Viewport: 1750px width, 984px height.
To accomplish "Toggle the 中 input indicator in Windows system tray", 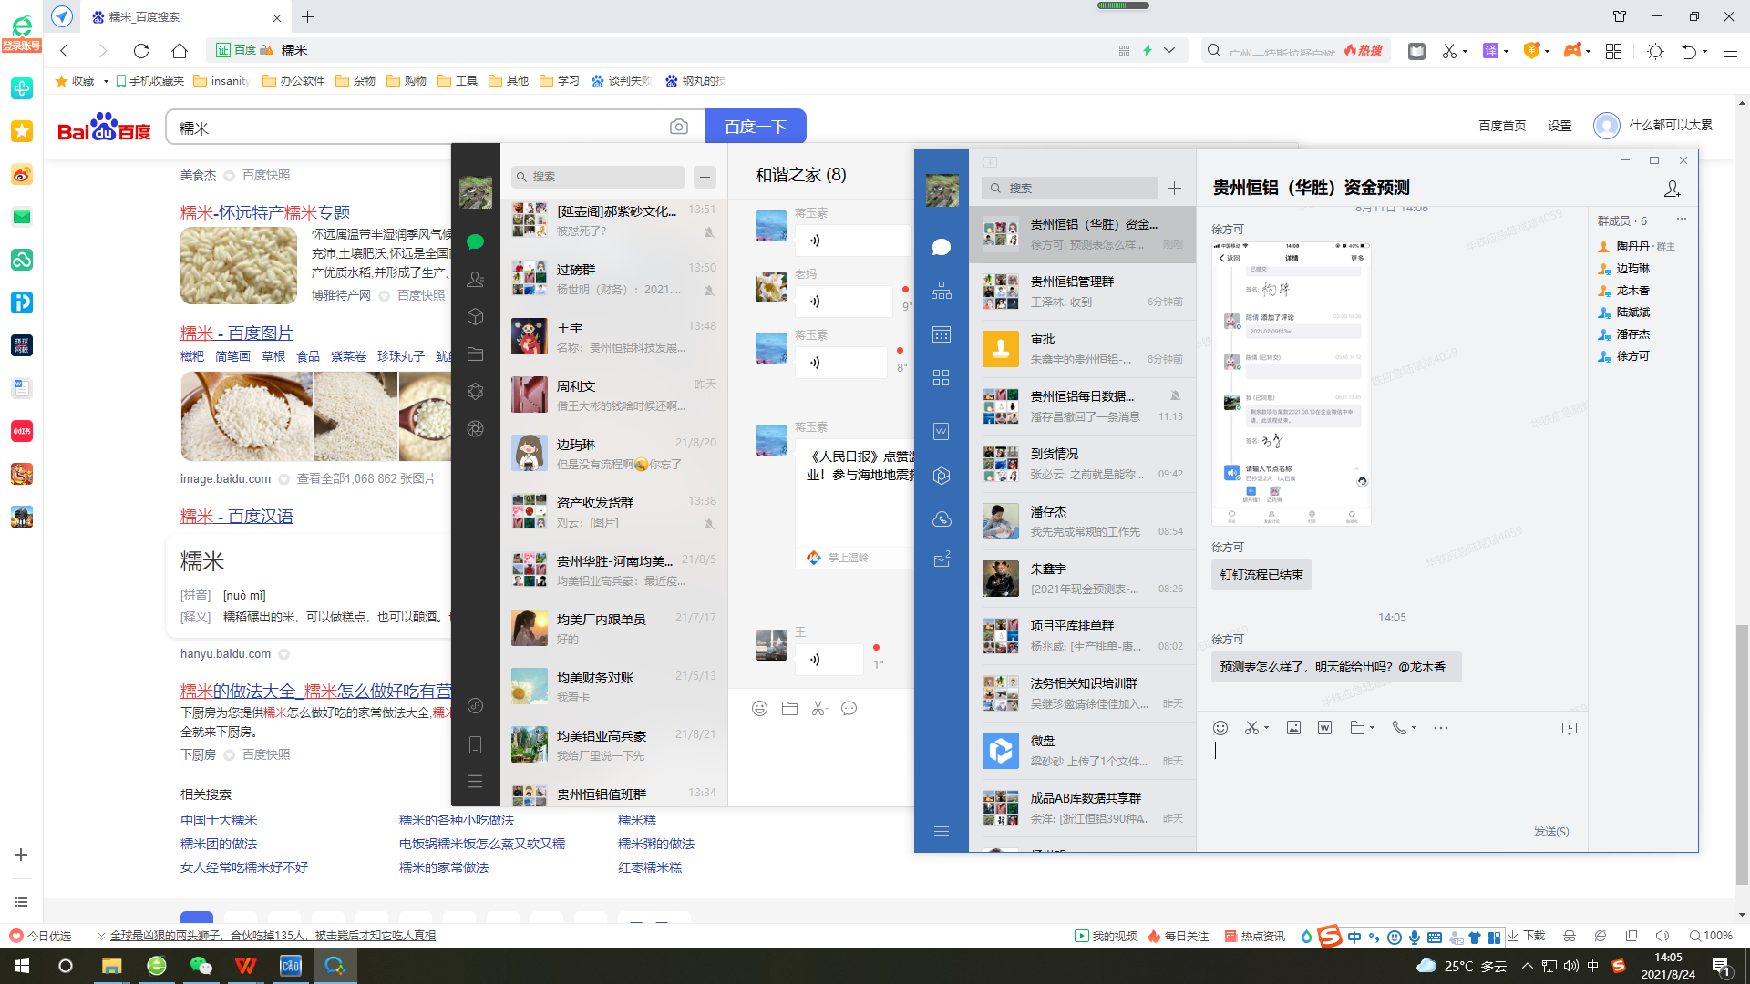I will pyautogui.click(x=1593, y=966).
